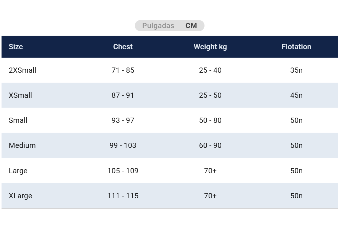Image resolution: width=350 pixels, height=227 pixels.
Task: Click the 111 - 115 chest measurement
Action: click(123, 196)
